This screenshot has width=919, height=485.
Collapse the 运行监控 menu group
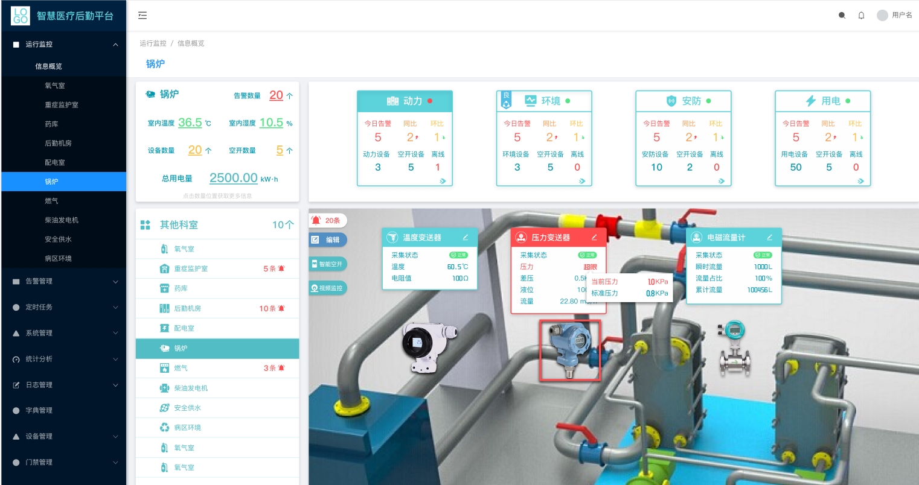pos(63,44)
